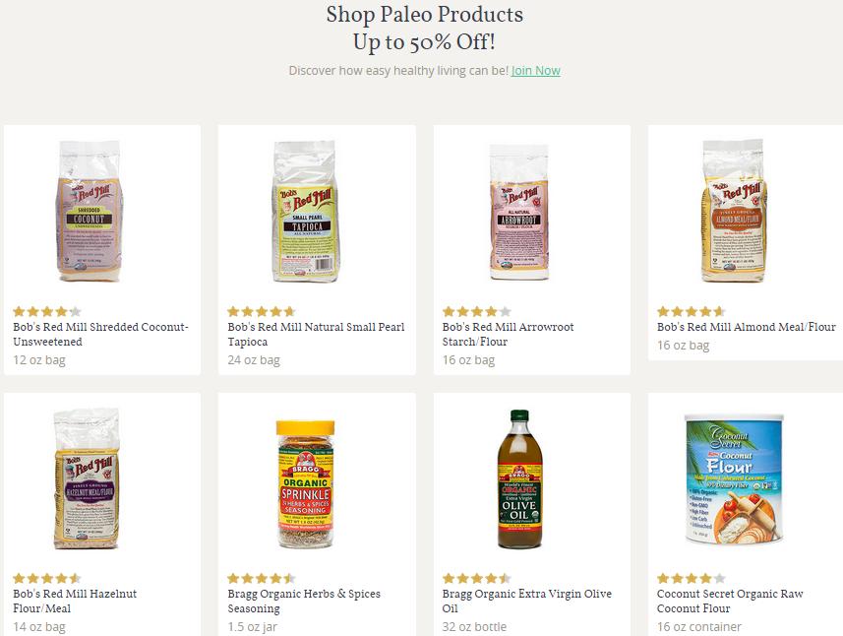This screenshot has height=636, width=843.
Task: Click Coconut Secret Organic Raw Coconut Flour title
Action: click(730, 601)
